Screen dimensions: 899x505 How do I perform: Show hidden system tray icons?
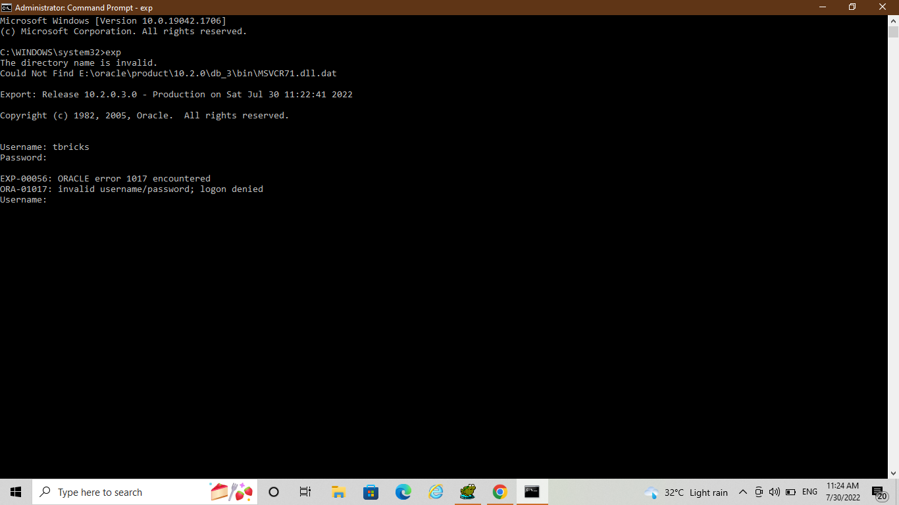tap(743, 492)
